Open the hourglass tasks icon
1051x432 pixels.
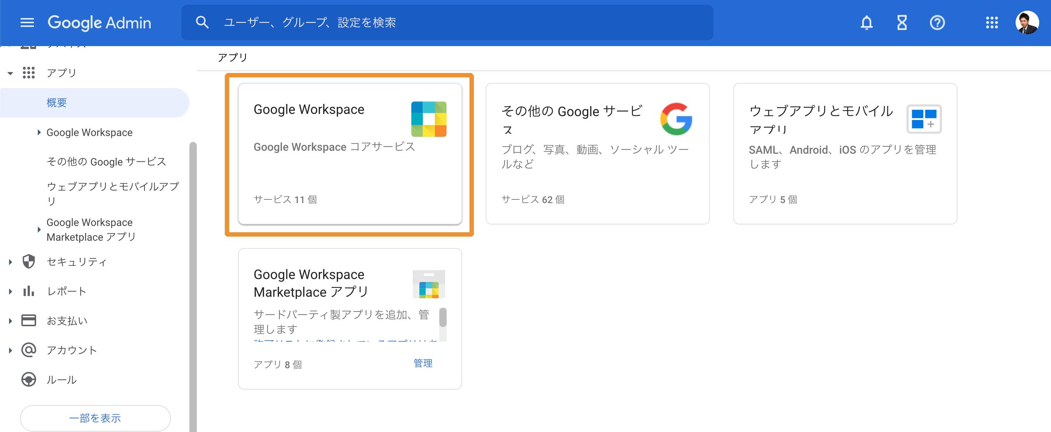coord(902,22)
